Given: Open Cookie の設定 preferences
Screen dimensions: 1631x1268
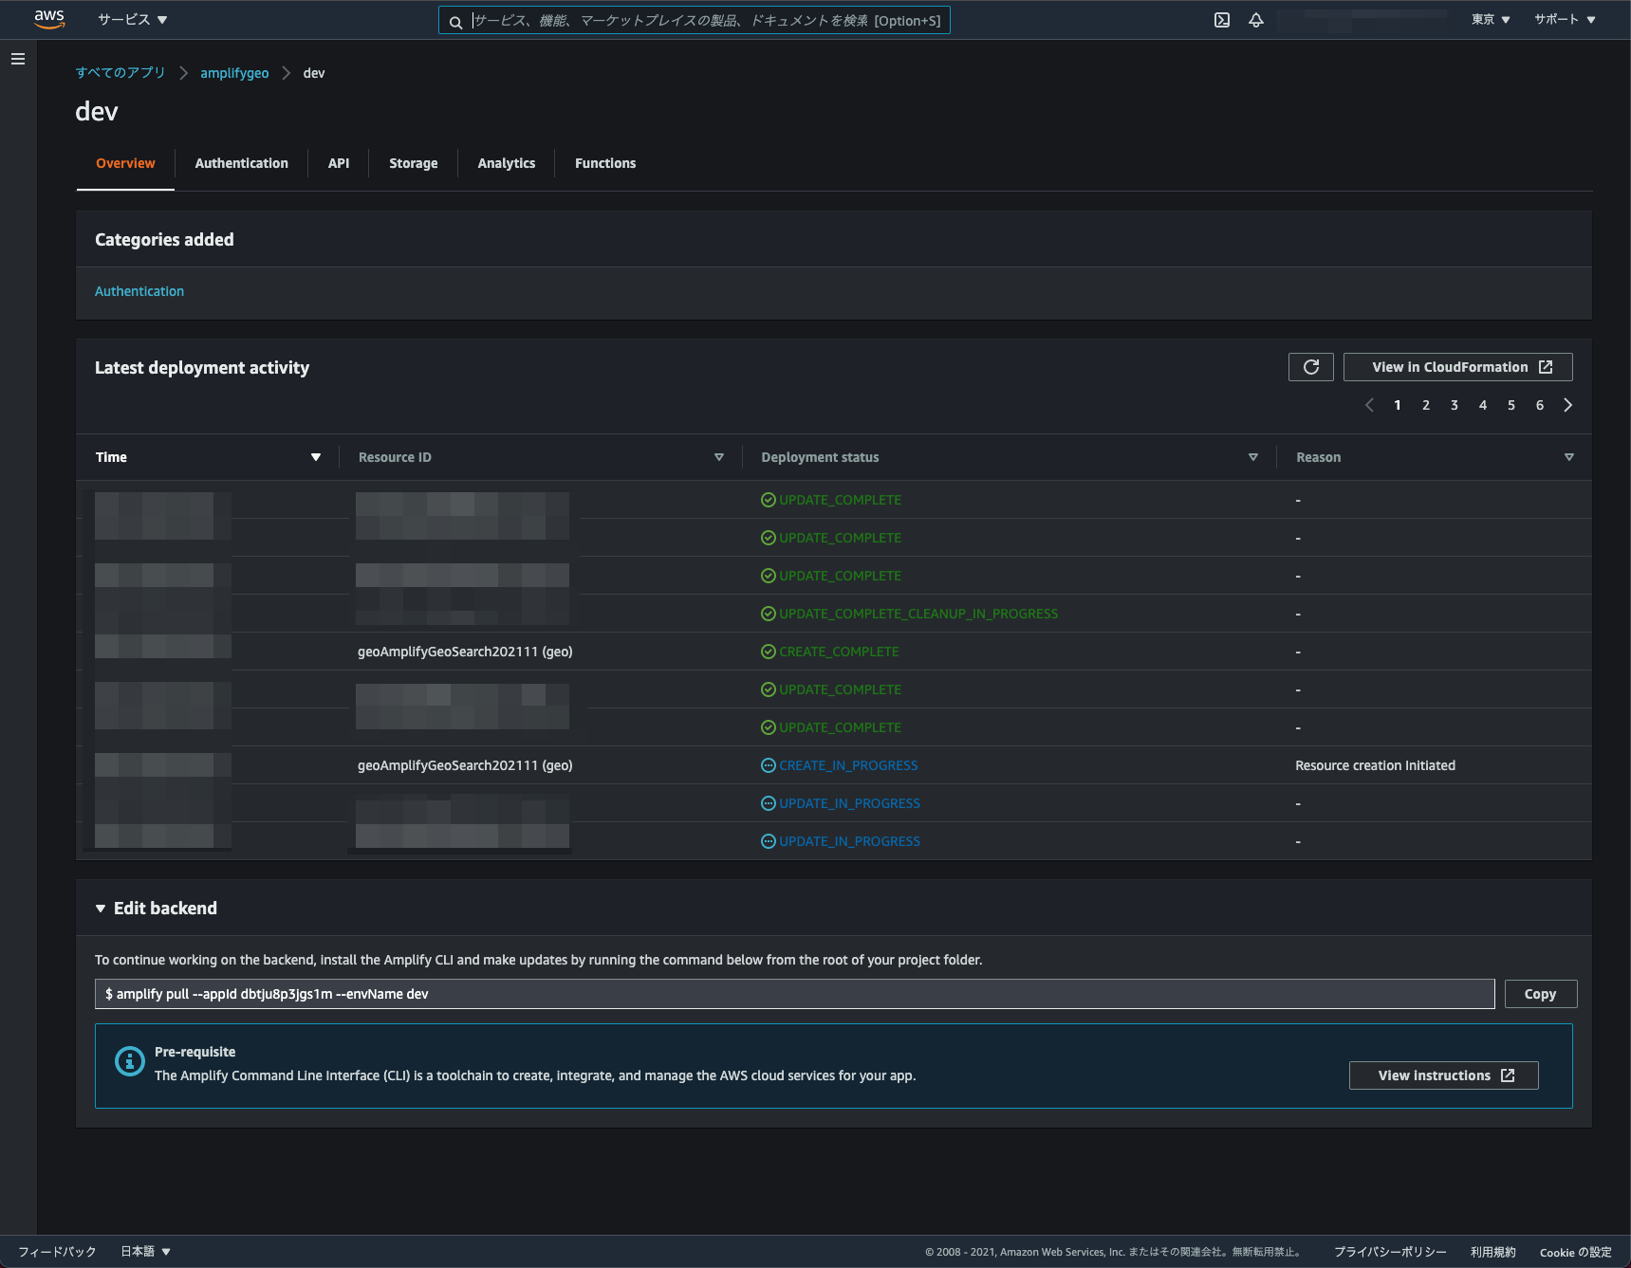Looking at the screenshot, I should pyautogui.click(x=1575, y=1252).
